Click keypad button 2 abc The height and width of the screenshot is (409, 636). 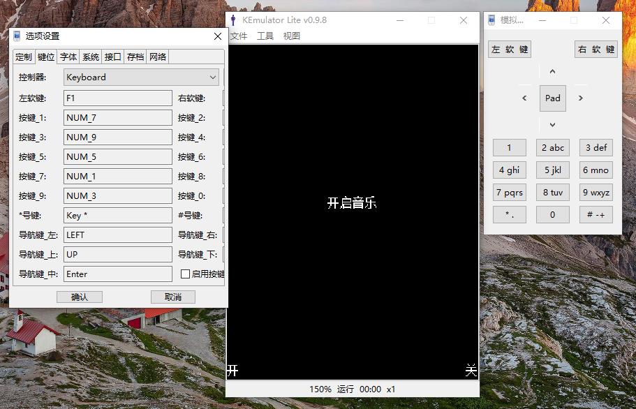pyautogui.click(x=553, y=147)
